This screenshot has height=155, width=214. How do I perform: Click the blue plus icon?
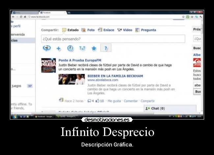coord(59,48)
